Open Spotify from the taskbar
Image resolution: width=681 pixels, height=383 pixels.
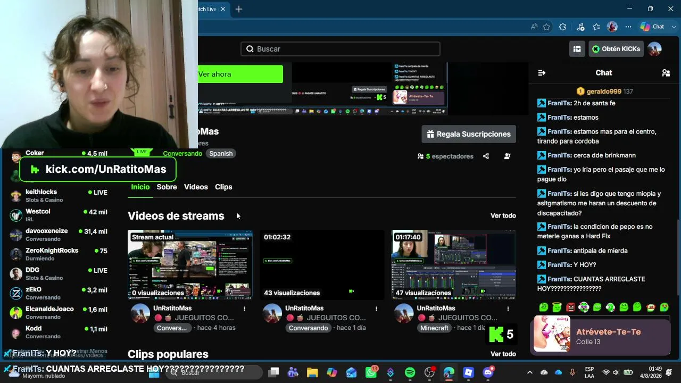click(410, 372)
